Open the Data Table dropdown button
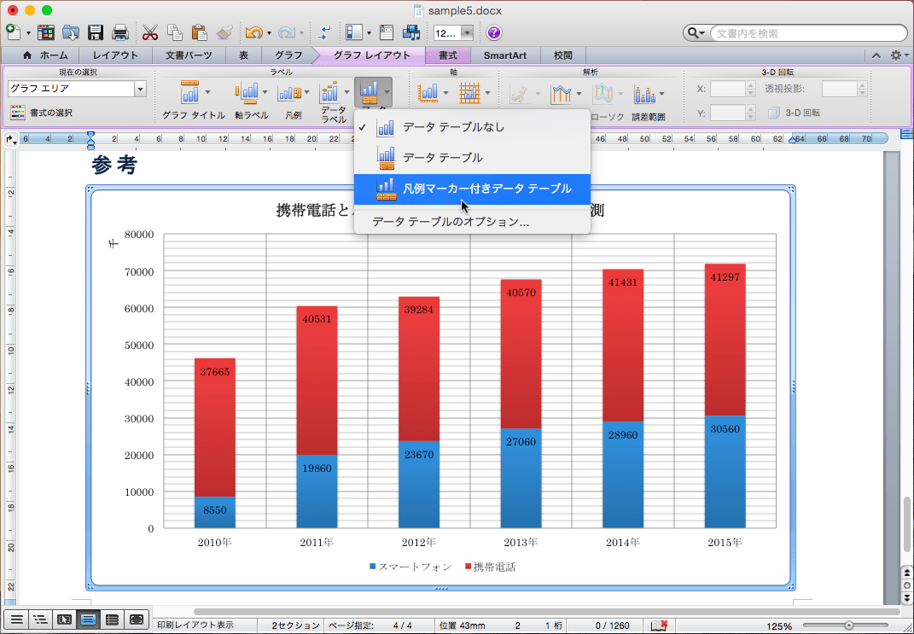Image resolution: width=914 pixels, height=634 pixels. (x=373, y=93)
